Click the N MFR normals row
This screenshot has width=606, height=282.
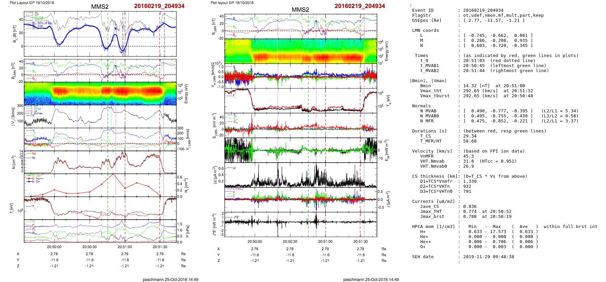[427, 121]
